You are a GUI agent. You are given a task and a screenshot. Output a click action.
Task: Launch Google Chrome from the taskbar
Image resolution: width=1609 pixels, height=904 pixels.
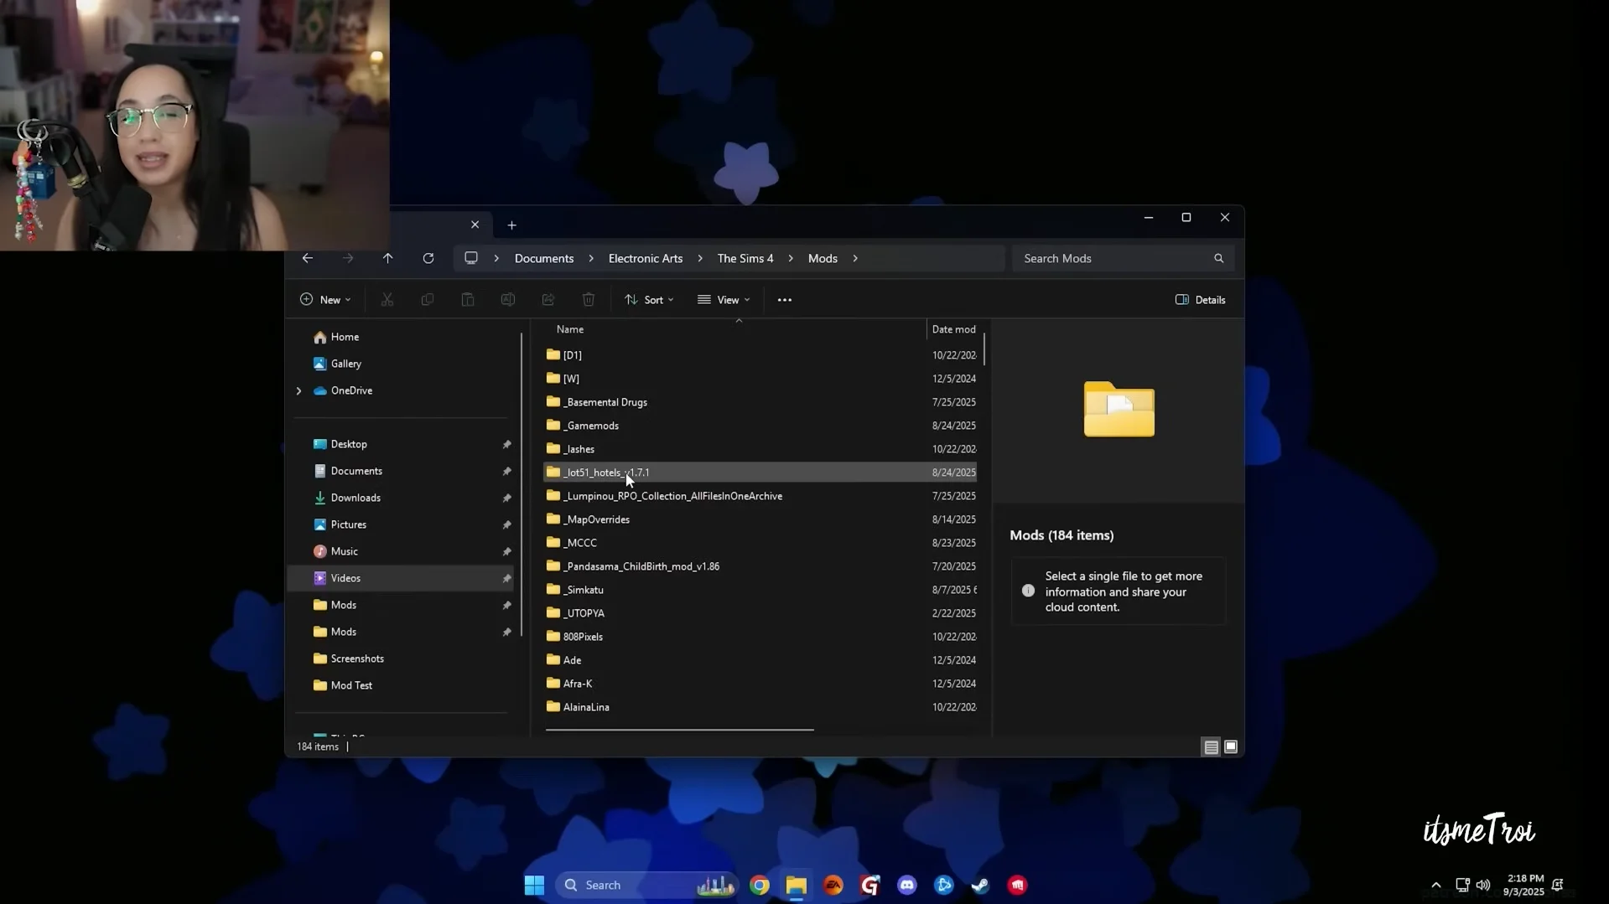click(x=759, y=885)
